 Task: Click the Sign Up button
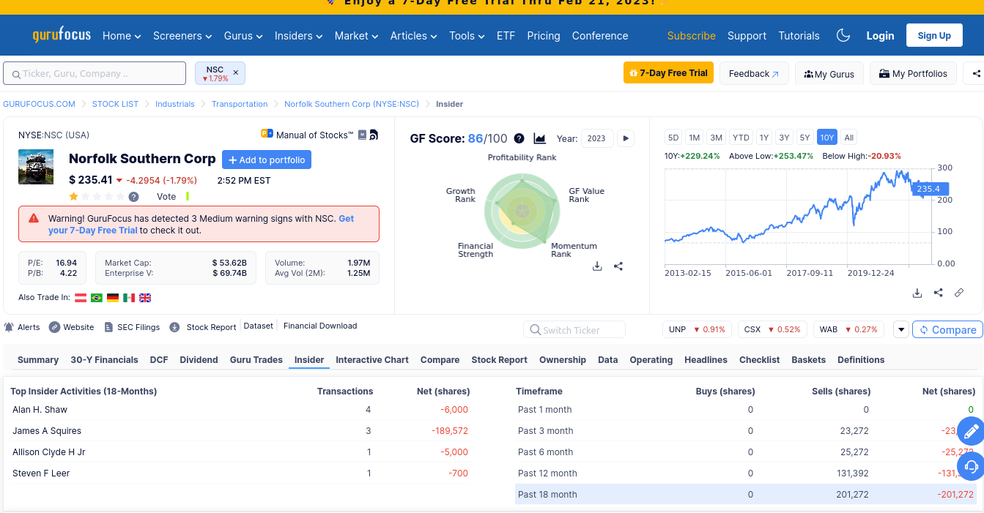pos(934,35)
